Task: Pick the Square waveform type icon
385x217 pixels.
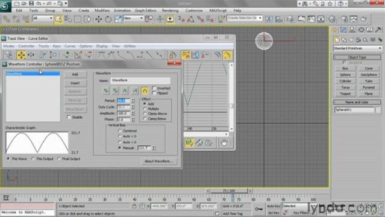Action: [x=115, y=90]
